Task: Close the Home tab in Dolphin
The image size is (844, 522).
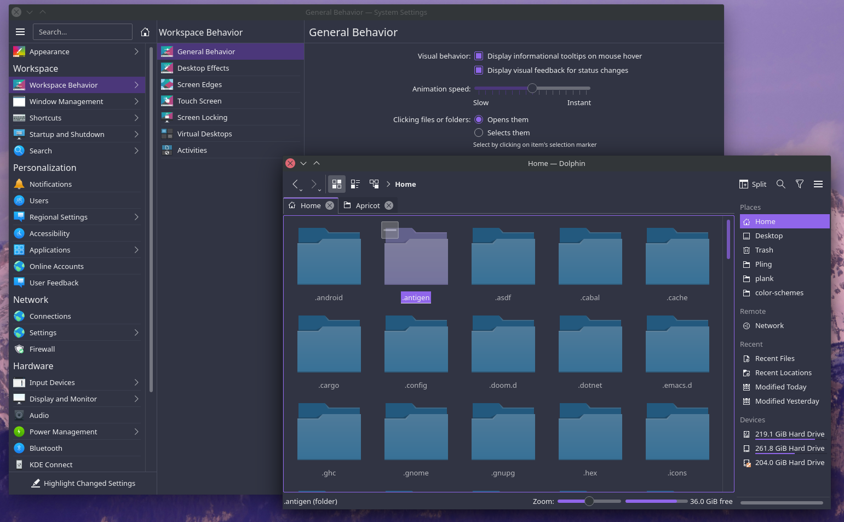Action: pyautogui.click(x=330, y=205)
